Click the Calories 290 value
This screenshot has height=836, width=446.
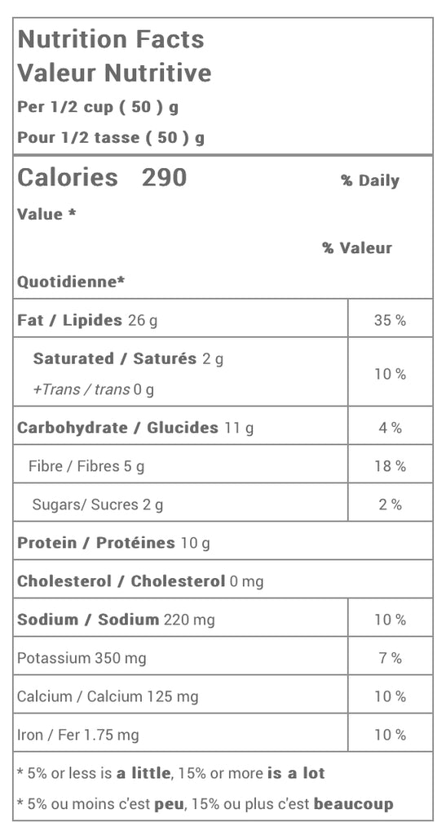[x=102, y=177]
